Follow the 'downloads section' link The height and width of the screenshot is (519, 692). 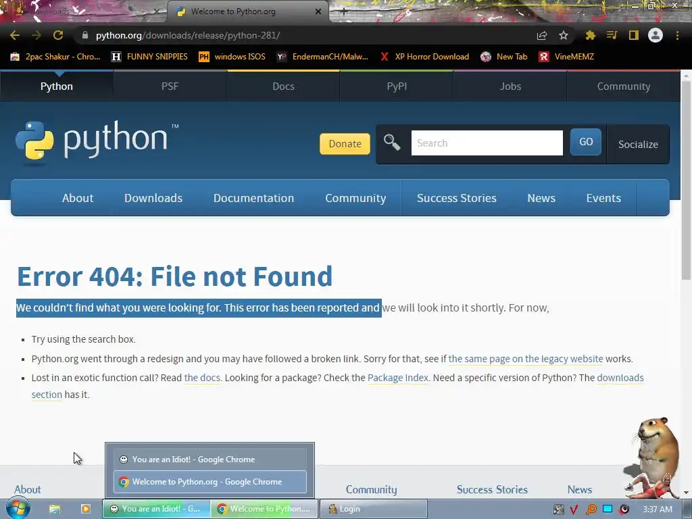(x=620, y=378)
